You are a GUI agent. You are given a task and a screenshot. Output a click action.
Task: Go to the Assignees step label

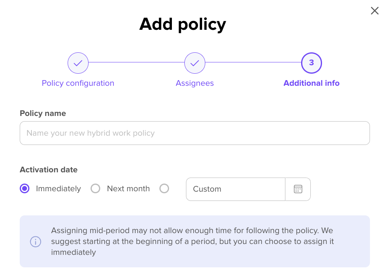pos(195,83)
